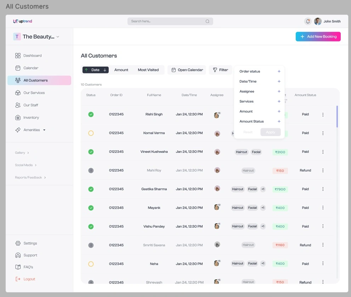Click Rishi Singh's assignee avatar
This screenshot has width=351, height=297.
coord(217,115)
